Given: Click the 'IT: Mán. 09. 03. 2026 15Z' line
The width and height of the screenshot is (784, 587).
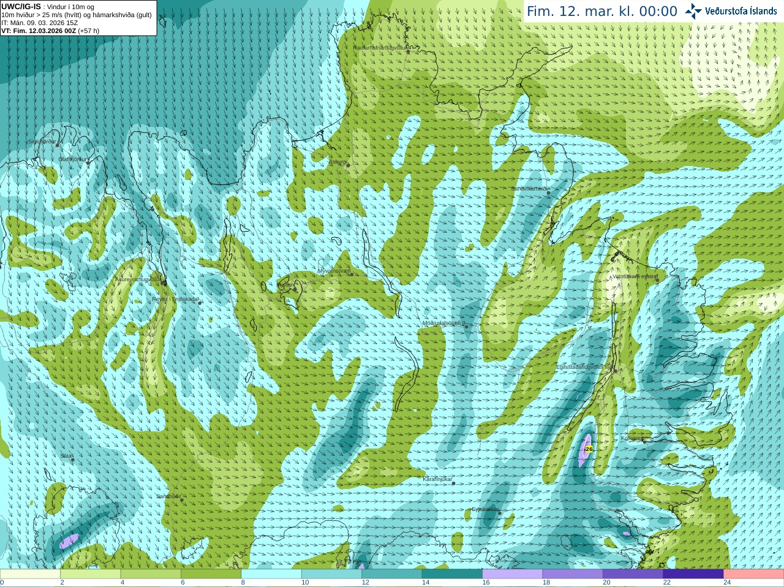Looking at the screenshot, I should tap(40, 23).
